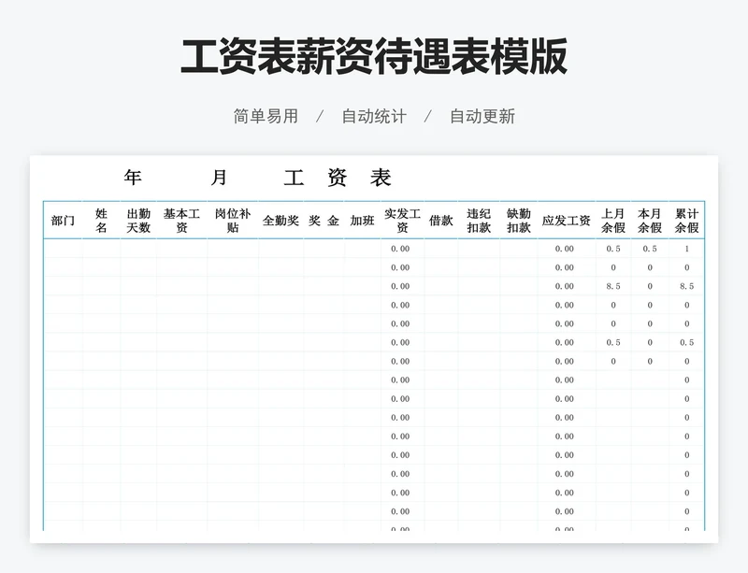Click the 应发工资 column header
The height and width of the screenshot is (573, 748).
point(567,221)
